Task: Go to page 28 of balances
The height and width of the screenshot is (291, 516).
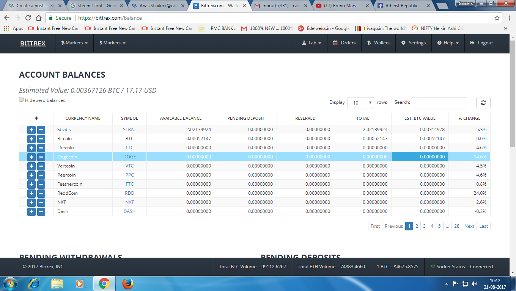Action: pyautogui.click(x=457, y=226)
